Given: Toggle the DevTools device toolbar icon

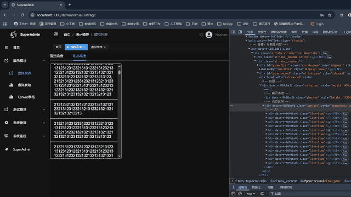Looking at the screenshot, I should (240, 32).
